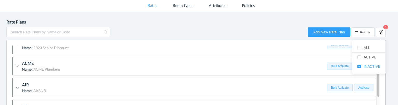Select the Policies tab
Viewport: 398px width, 105px height.
point(248,5)
